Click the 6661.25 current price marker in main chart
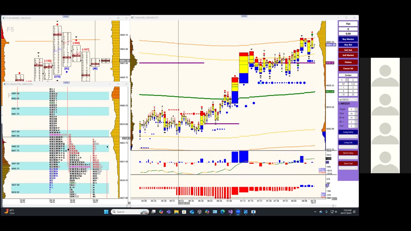Screen dimensions: 411x231 (331, 45)
